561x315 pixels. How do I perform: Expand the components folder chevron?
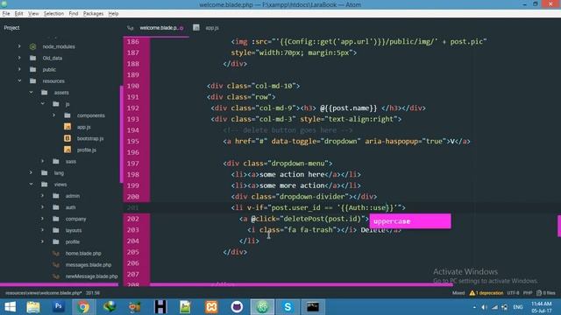(53, 115)
